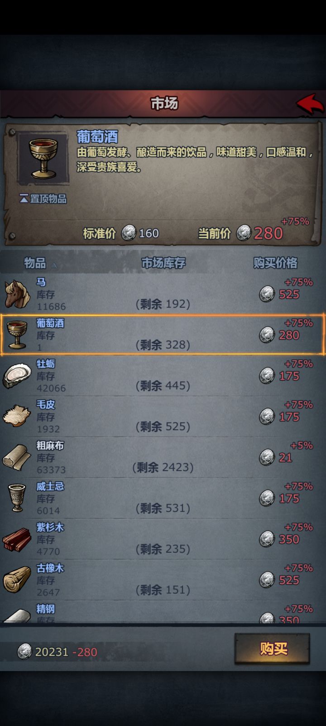Click the current price 280 in detail panel
This screenshot has width=326, height=726.
(x=268, y=233)
